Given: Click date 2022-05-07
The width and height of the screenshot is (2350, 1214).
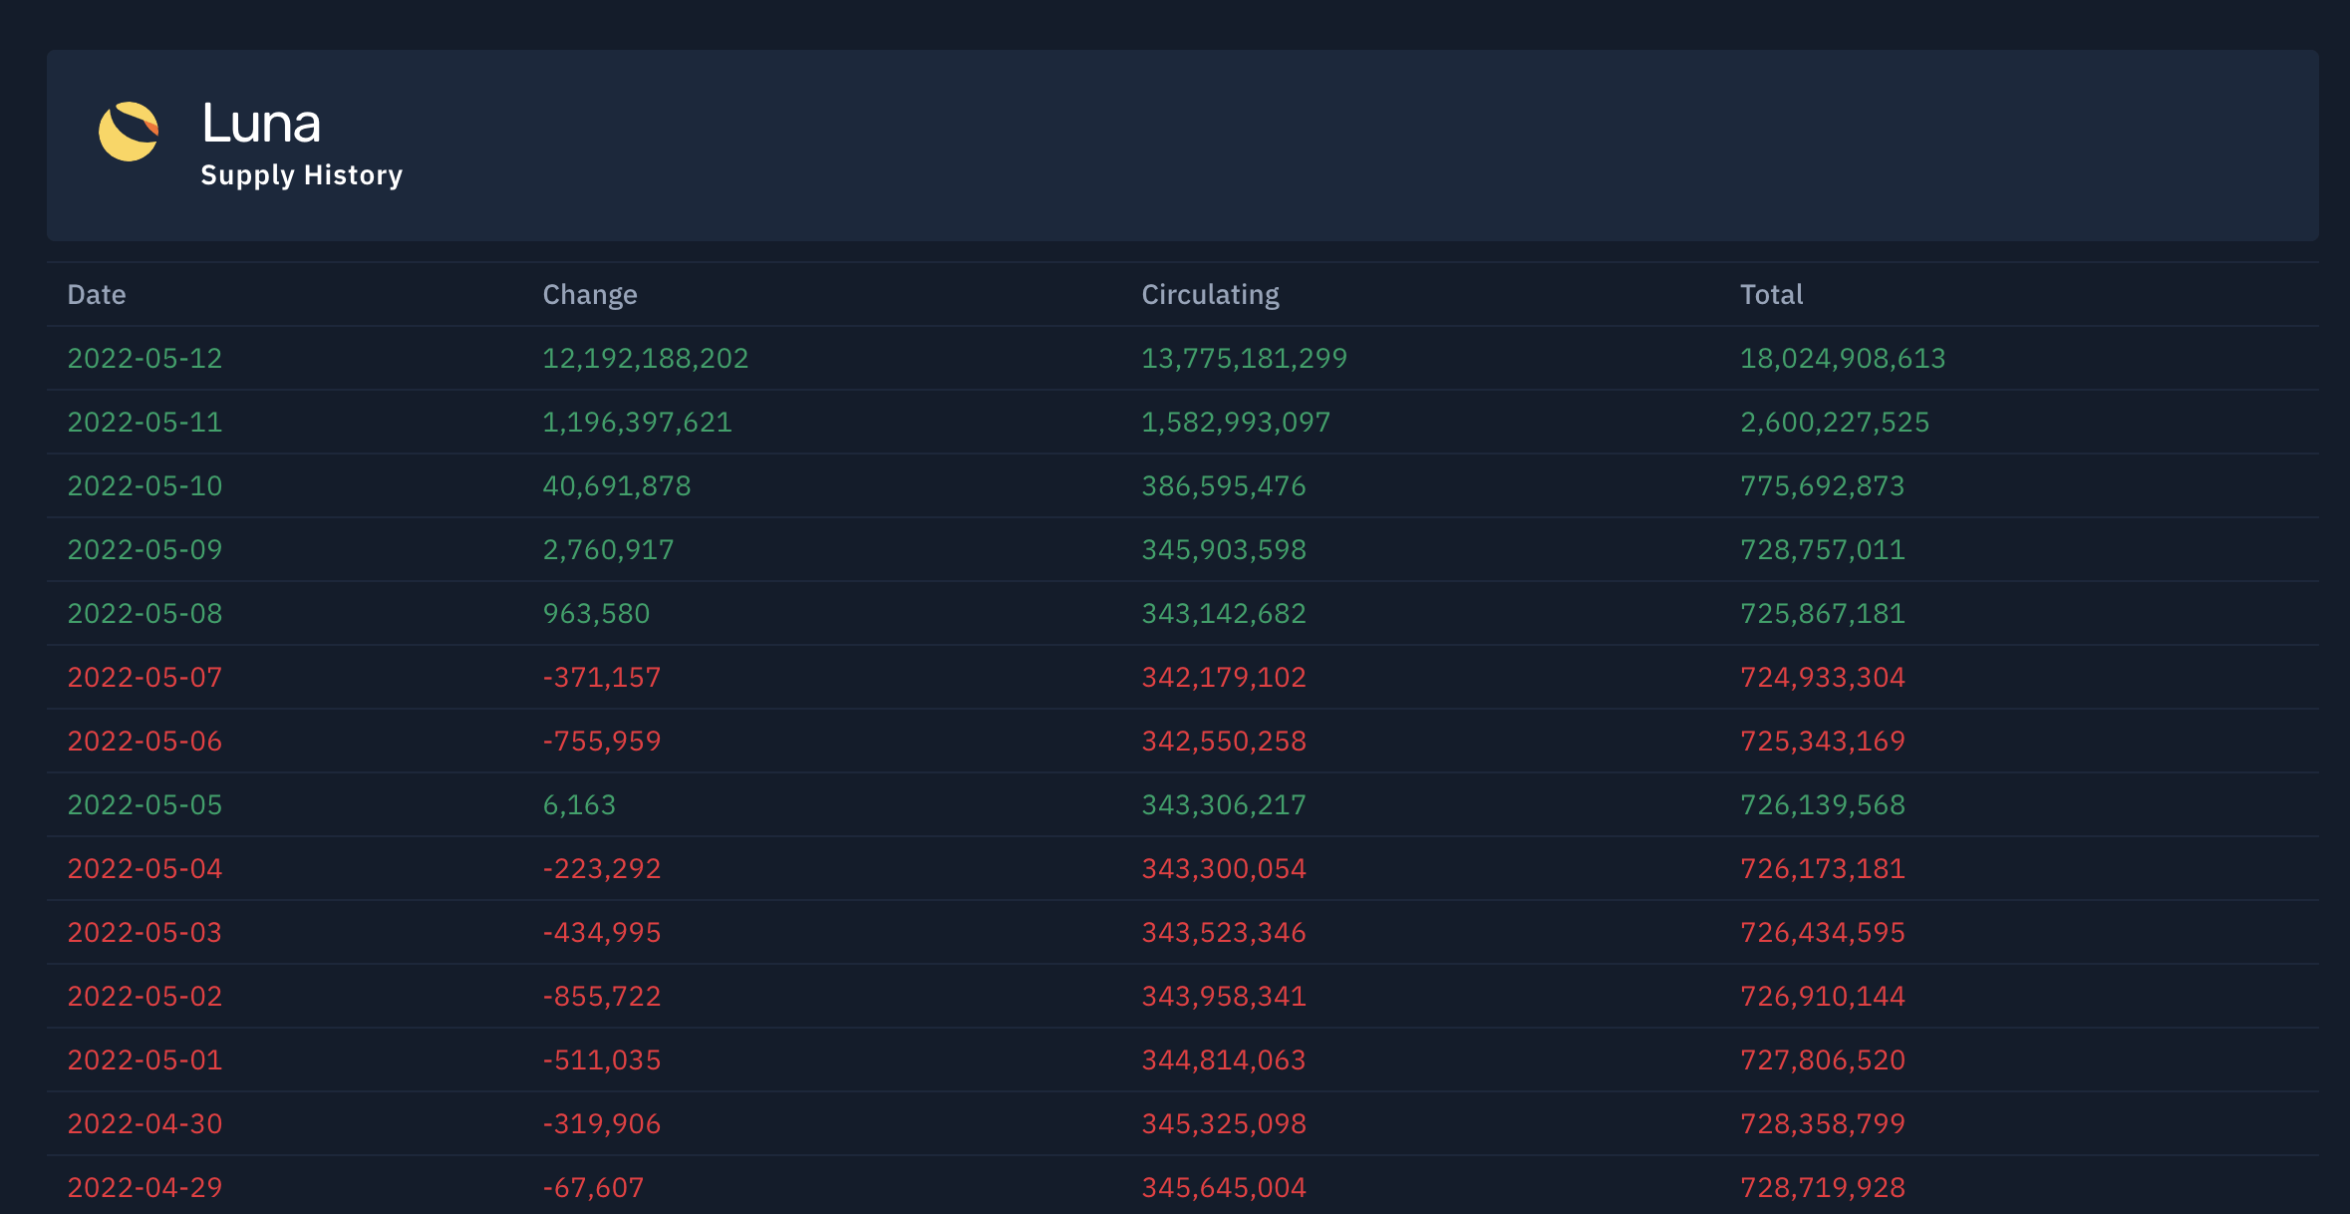Looking at the screenshot, I should click(145, 678).
